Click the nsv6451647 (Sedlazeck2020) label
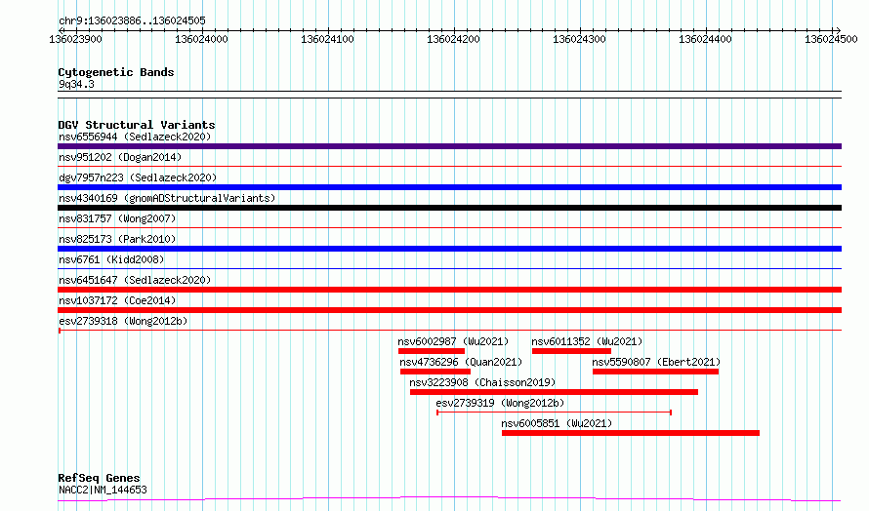The height and width of the screenshot is (511, 869). pyautogui.click(x=135, y=280)
